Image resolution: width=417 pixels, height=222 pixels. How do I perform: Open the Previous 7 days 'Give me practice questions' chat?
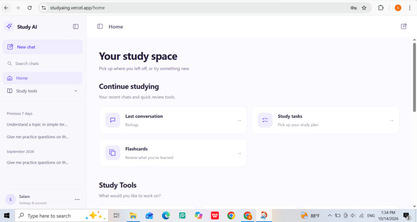point(38,137)
